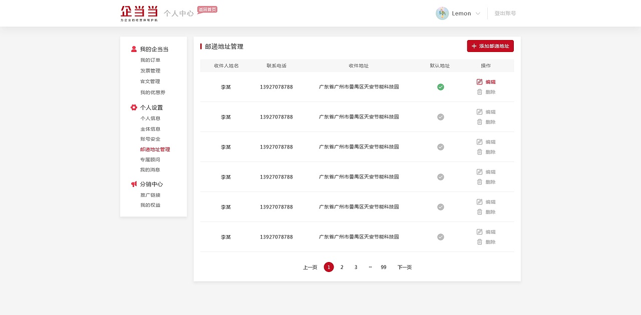
Task: Click the Lemon account avatar image
Action: [442, 13]
